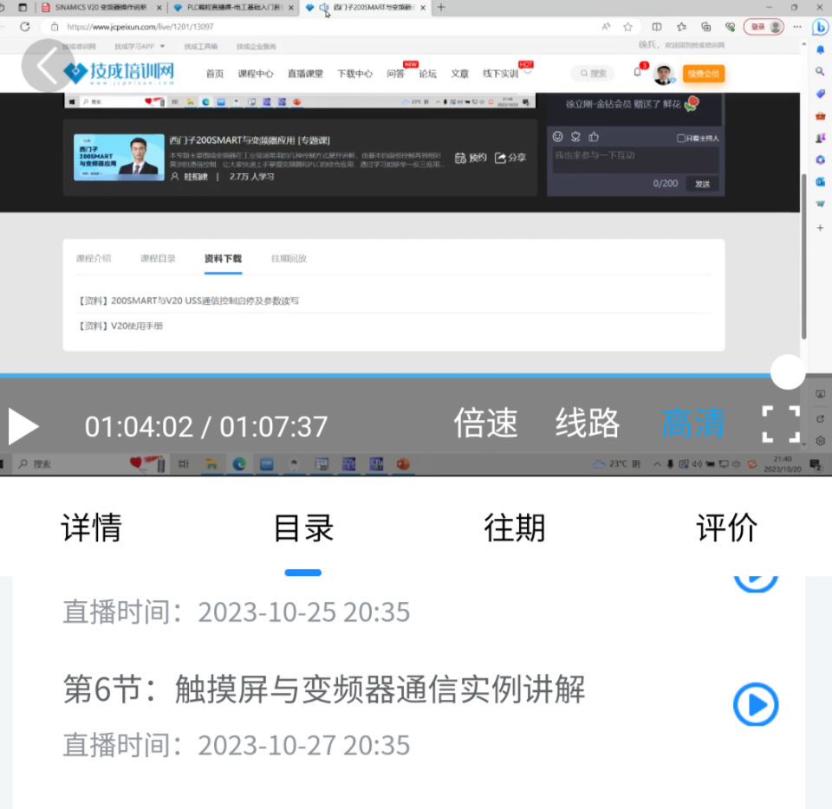Click the thumbs-up like icon in chat
Image resolution: width=832 pixels, height=809 pixels.
tap(594, 137)
